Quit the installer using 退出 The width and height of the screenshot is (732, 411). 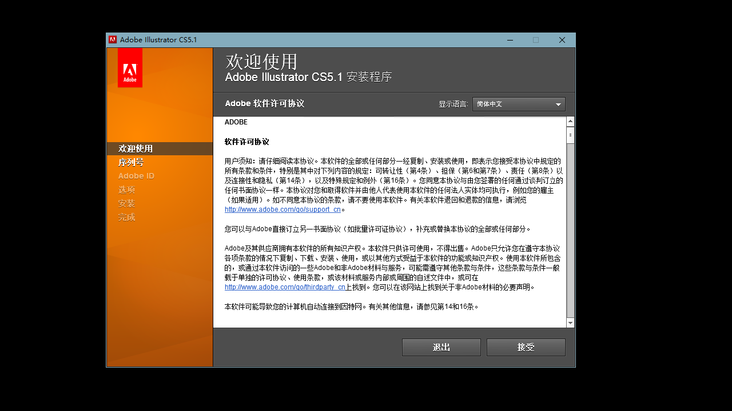(441, 347)
